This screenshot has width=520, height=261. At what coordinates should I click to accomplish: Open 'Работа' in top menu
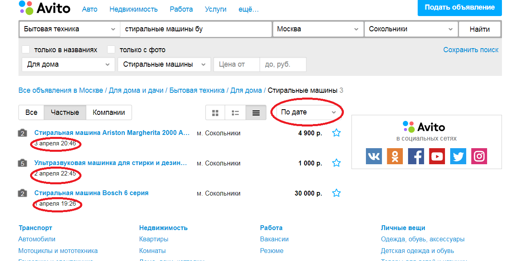click(181, 9)
